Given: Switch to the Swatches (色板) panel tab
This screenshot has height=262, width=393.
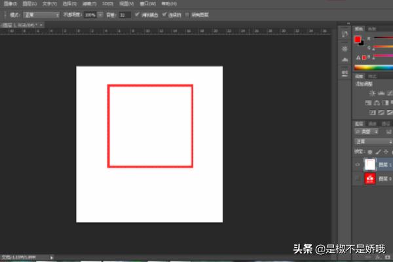Looking at the screenshot, I should (x=372, y=29).
